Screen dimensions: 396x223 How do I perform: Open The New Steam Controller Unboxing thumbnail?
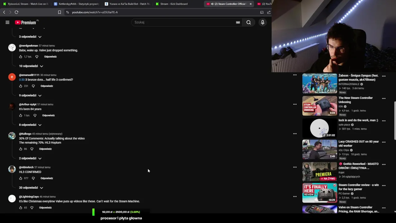tap(320, 106)
